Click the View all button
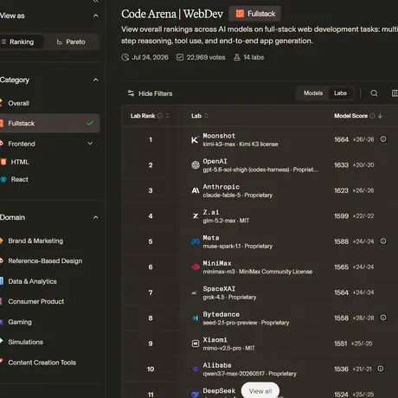This screenshot has width=398, height=398. click(260, 391)
